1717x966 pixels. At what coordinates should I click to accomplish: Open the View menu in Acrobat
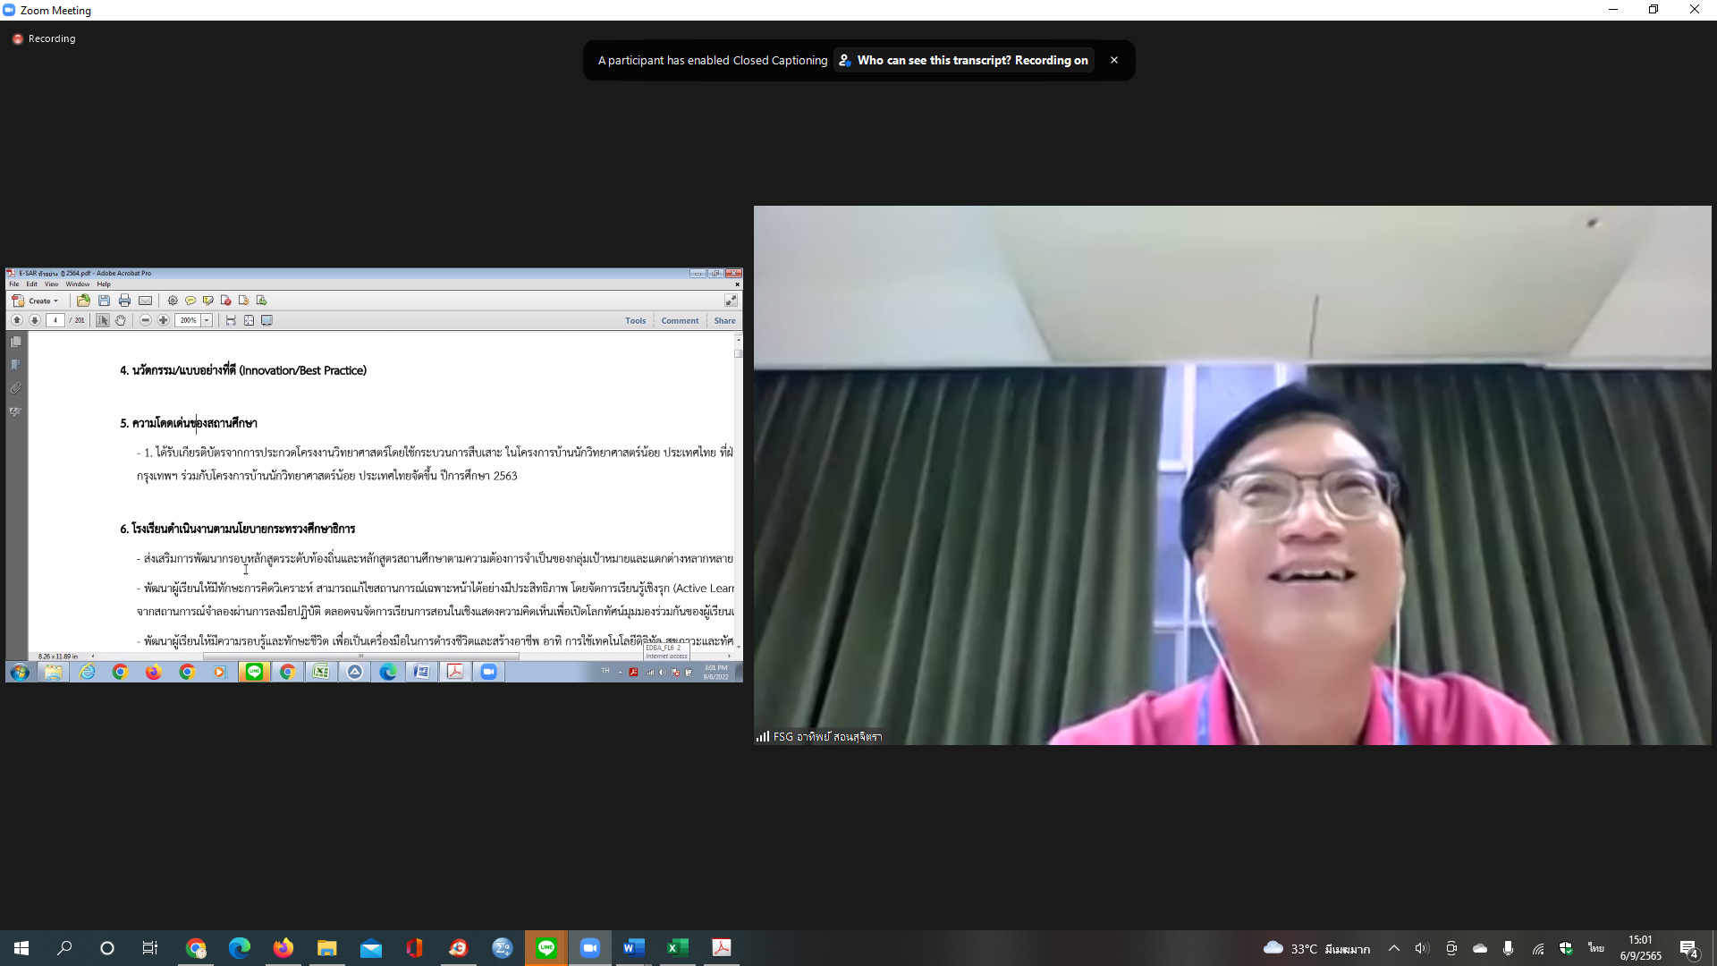point(52,284)
